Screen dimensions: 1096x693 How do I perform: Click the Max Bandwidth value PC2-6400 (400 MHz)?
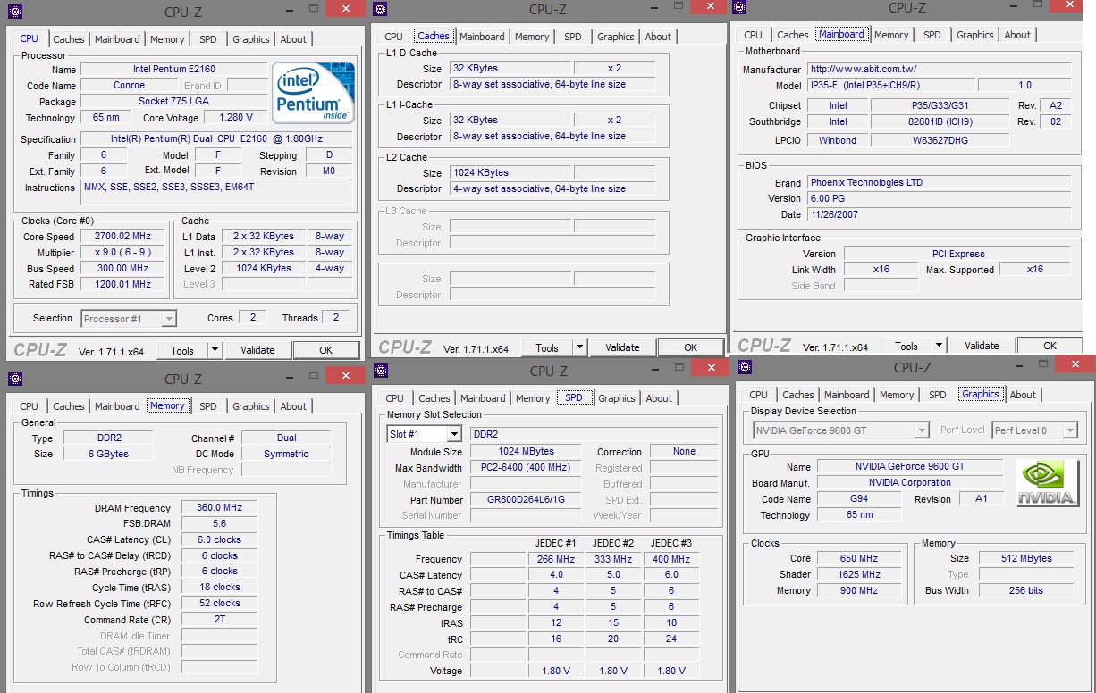526,468
